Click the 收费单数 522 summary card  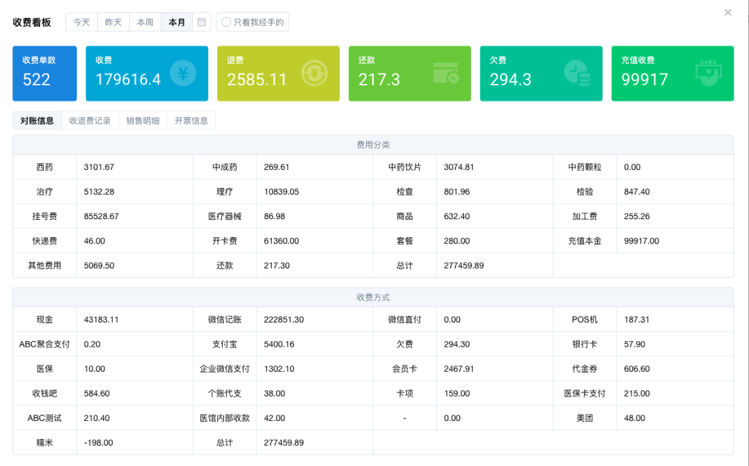click(44, 74)
